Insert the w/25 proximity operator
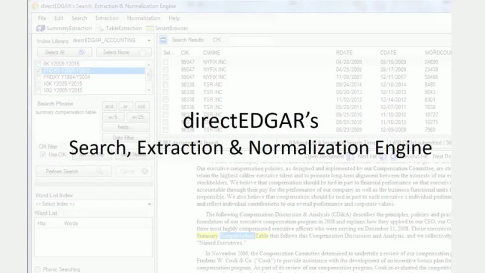This screenshot has height=273, width=485. coord(138,117)
